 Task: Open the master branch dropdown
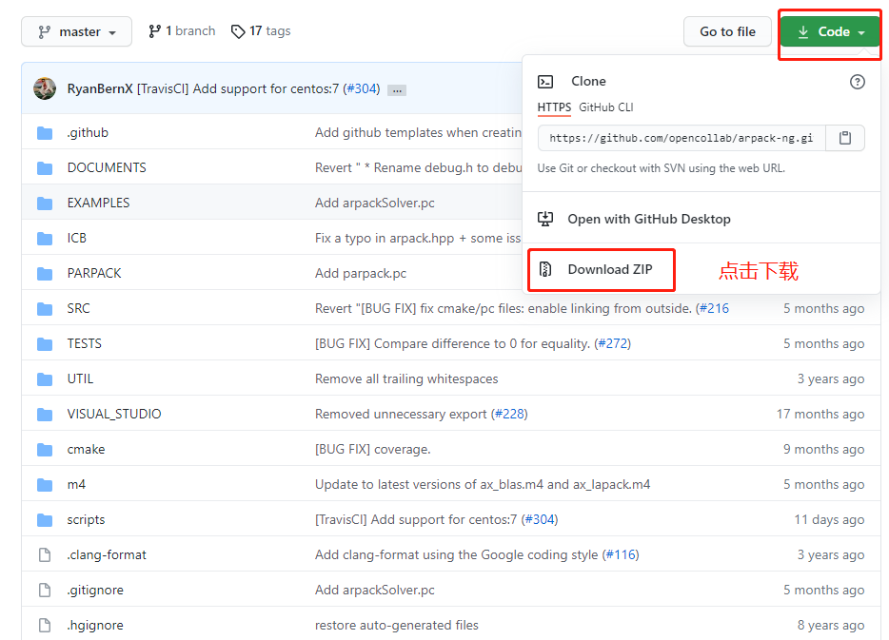click(76, 31)
